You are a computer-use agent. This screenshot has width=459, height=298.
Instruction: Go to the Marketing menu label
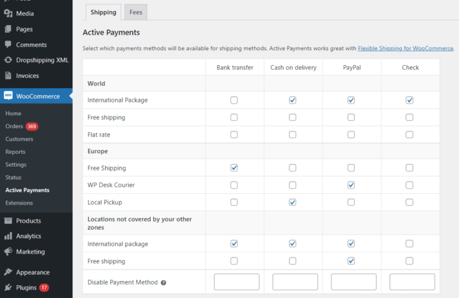click(x=30, y=252)
